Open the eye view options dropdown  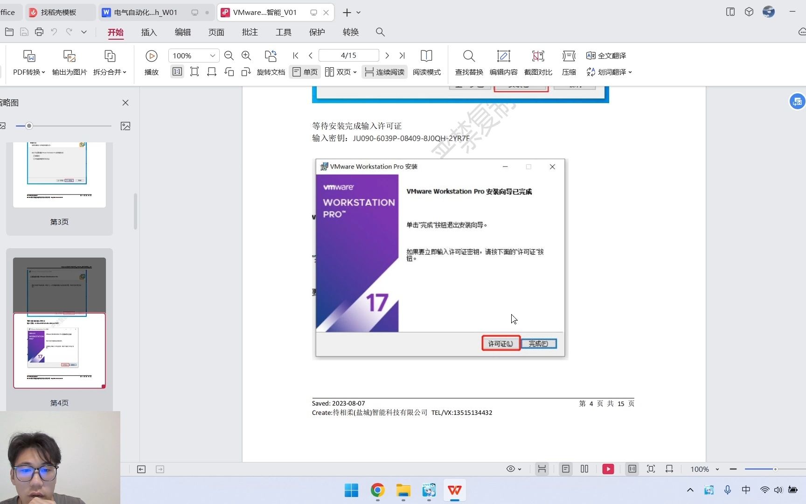pos(520,469)
